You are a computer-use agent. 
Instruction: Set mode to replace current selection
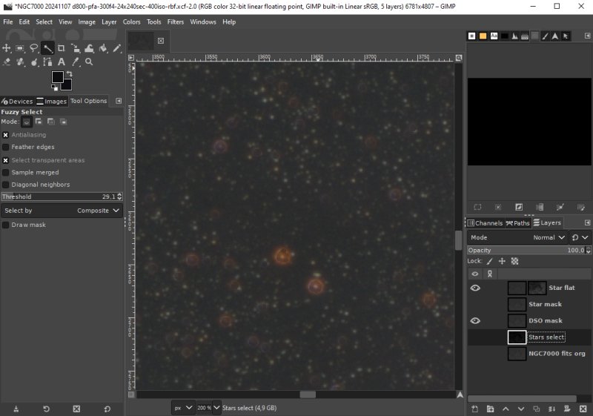[x=26, y=122]
